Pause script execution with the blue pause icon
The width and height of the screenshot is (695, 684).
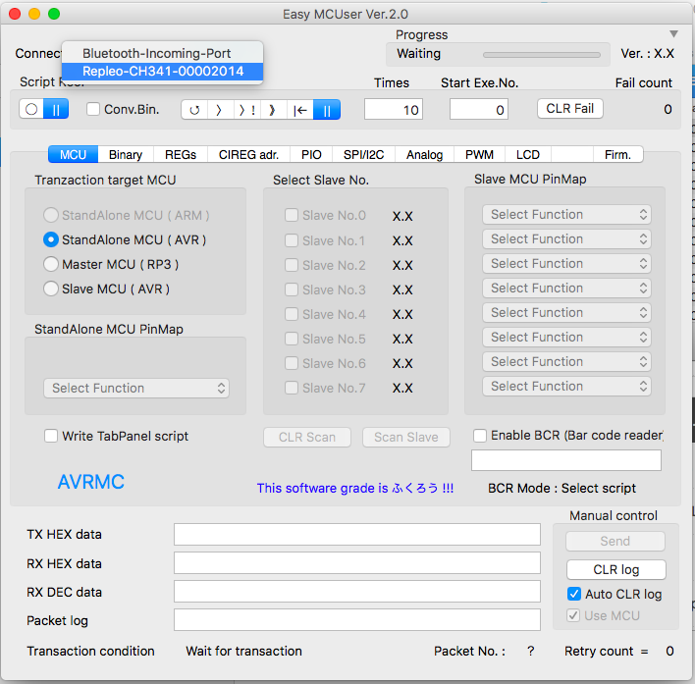tap(327, 110)
